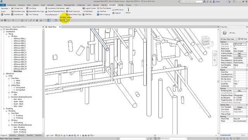Image resolution: width=248 pixels, height=140 pixels.
Task: Click the ViewCube in the 3D view
Action: coord(206,40)
